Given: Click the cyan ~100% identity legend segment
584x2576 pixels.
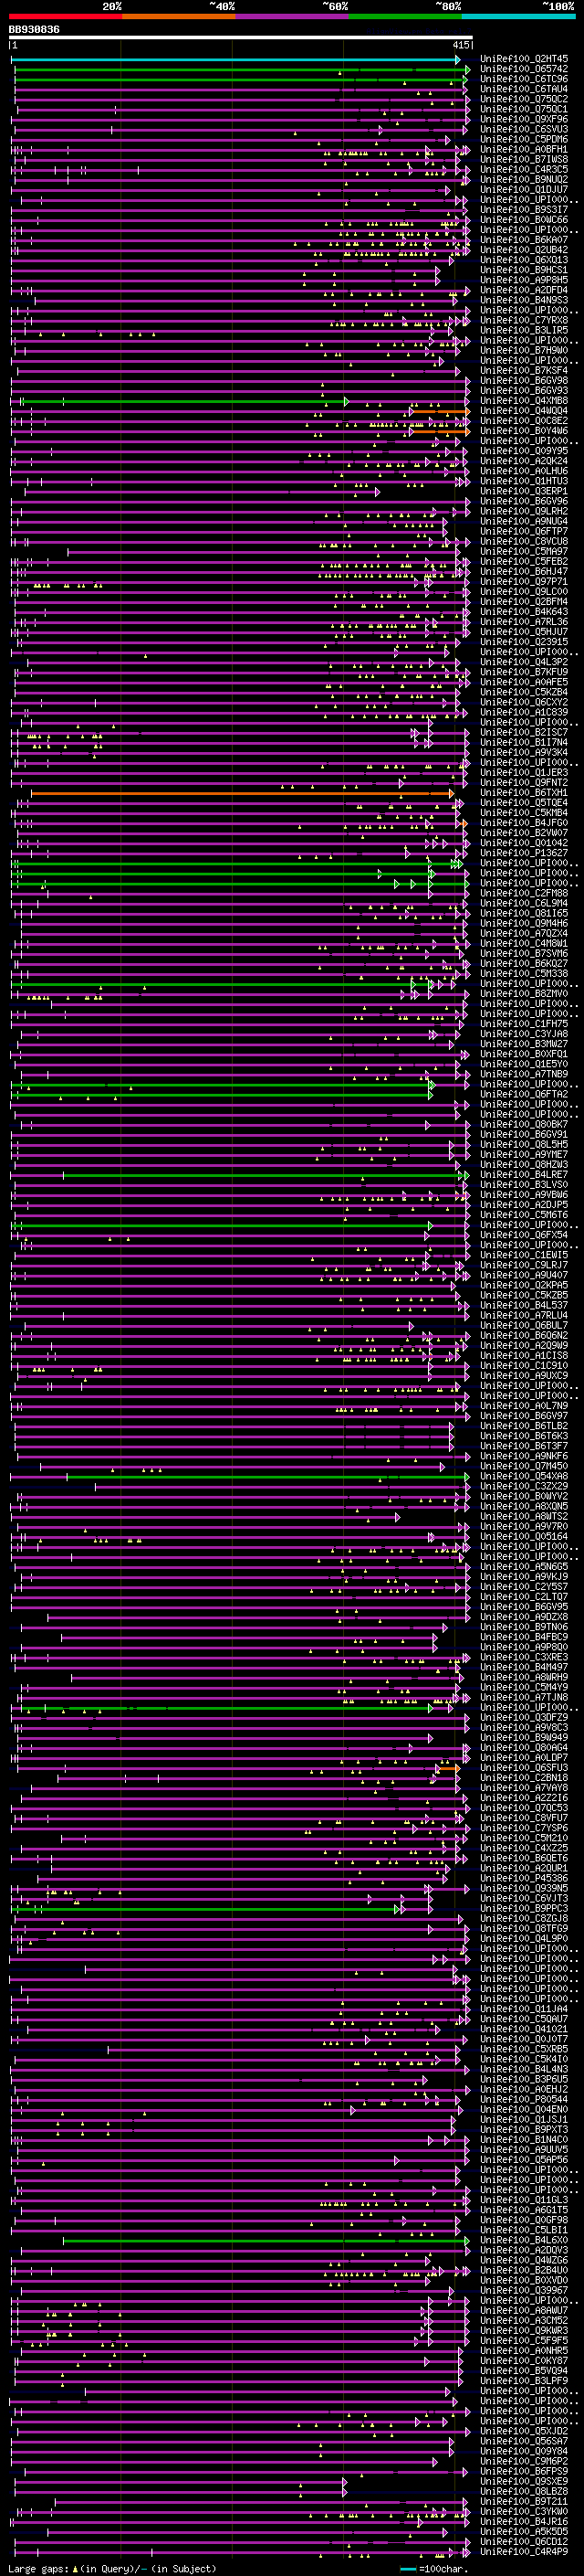Looking at the screenshot, I should pos(517,17).
